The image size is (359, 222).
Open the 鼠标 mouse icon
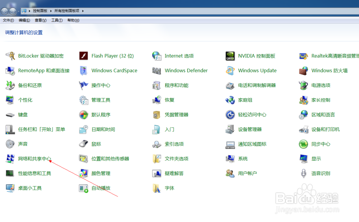click(x=84, y=144)
